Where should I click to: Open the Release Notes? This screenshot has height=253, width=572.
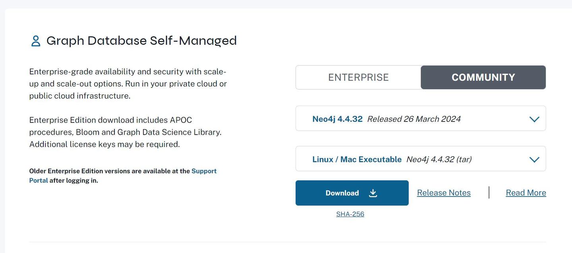(x=443, y=192)
